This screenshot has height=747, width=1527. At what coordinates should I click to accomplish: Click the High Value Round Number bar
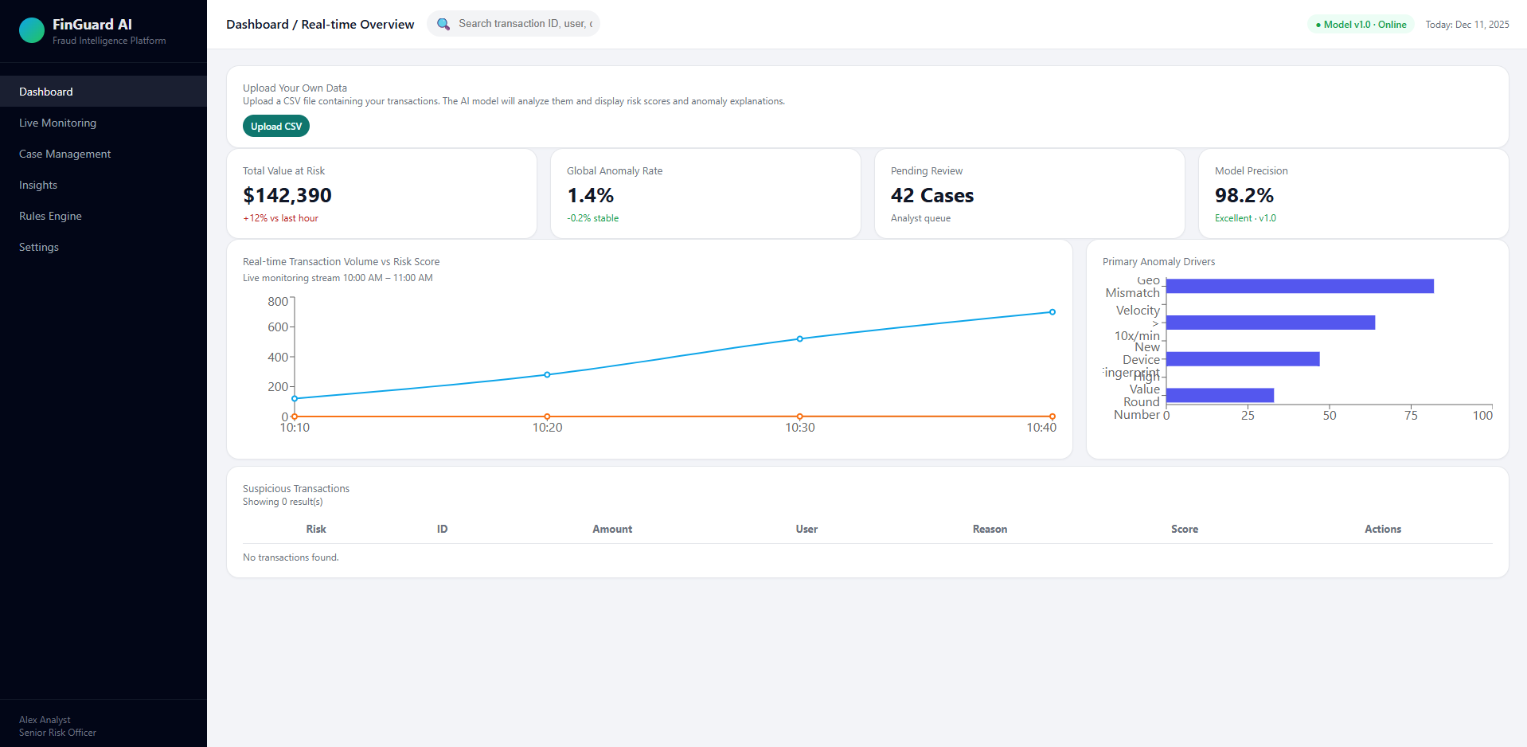[x=1220, y=395]
